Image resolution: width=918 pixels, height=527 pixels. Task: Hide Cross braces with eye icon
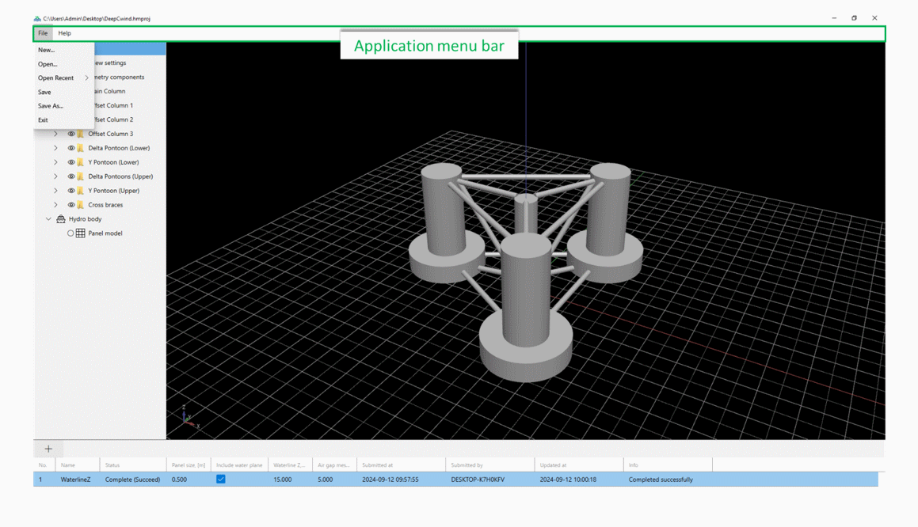click(x=70, y=205)
